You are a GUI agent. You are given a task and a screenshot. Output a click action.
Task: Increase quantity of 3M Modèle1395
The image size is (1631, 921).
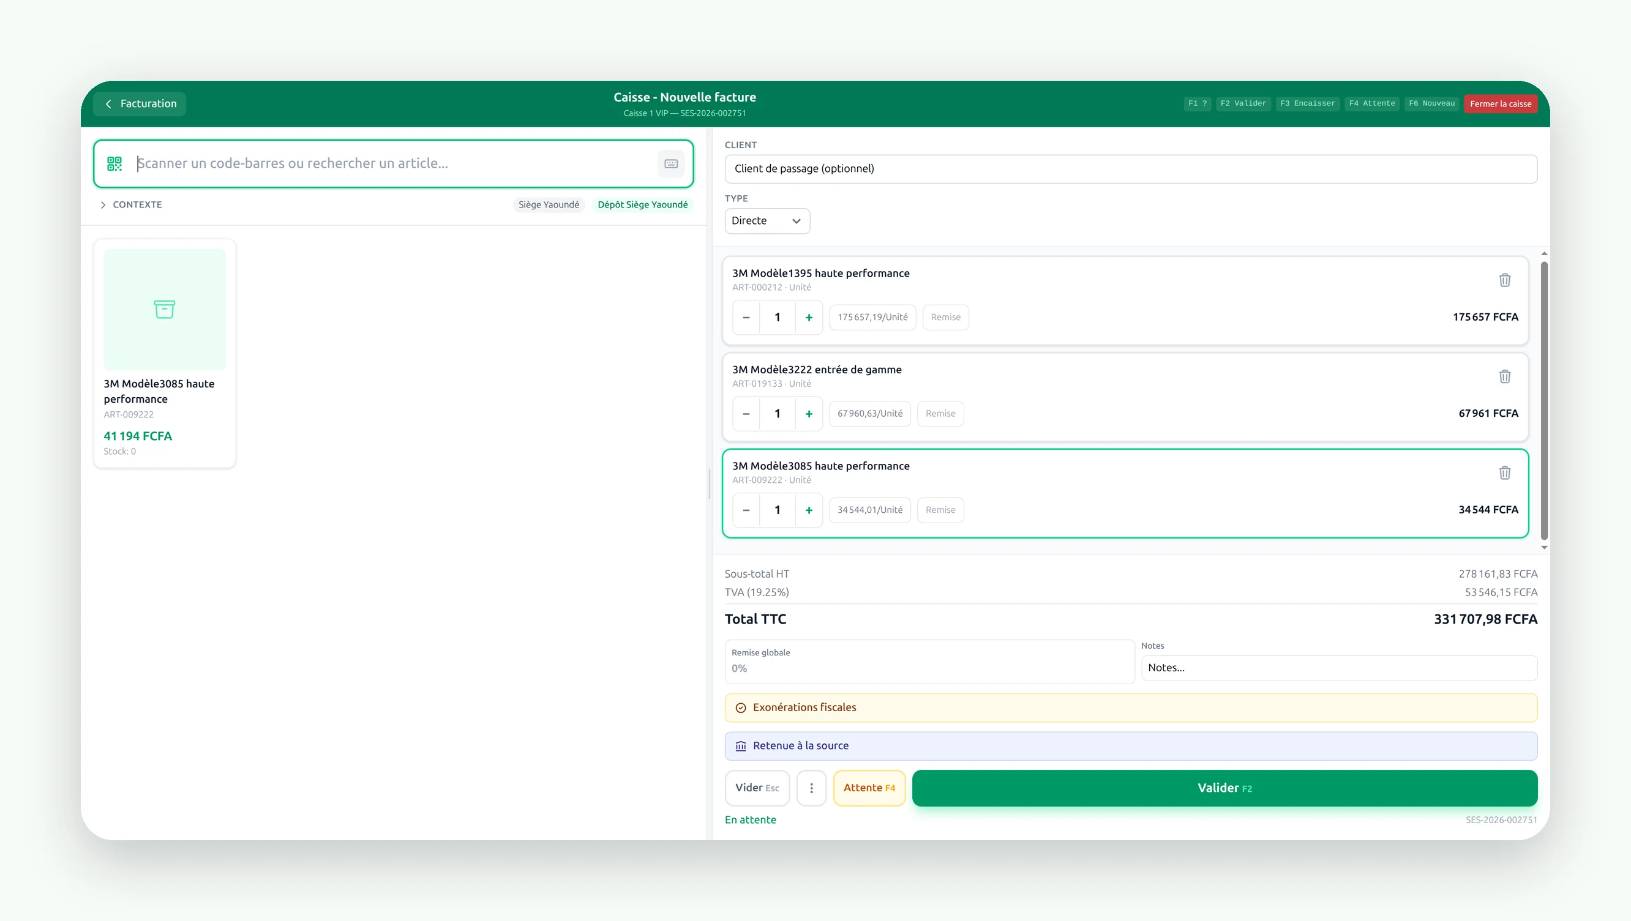pyautogui.click(x=809, y=317)
